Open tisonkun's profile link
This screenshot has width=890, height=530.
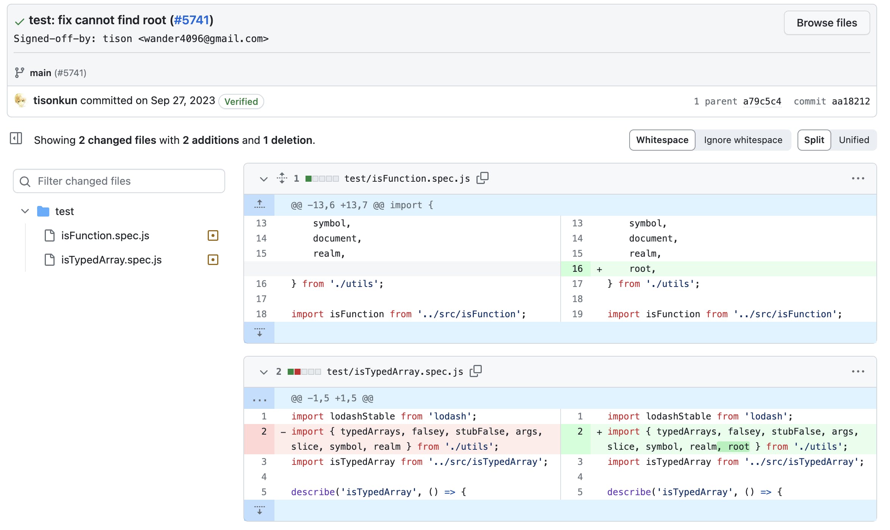coord(55,100)
